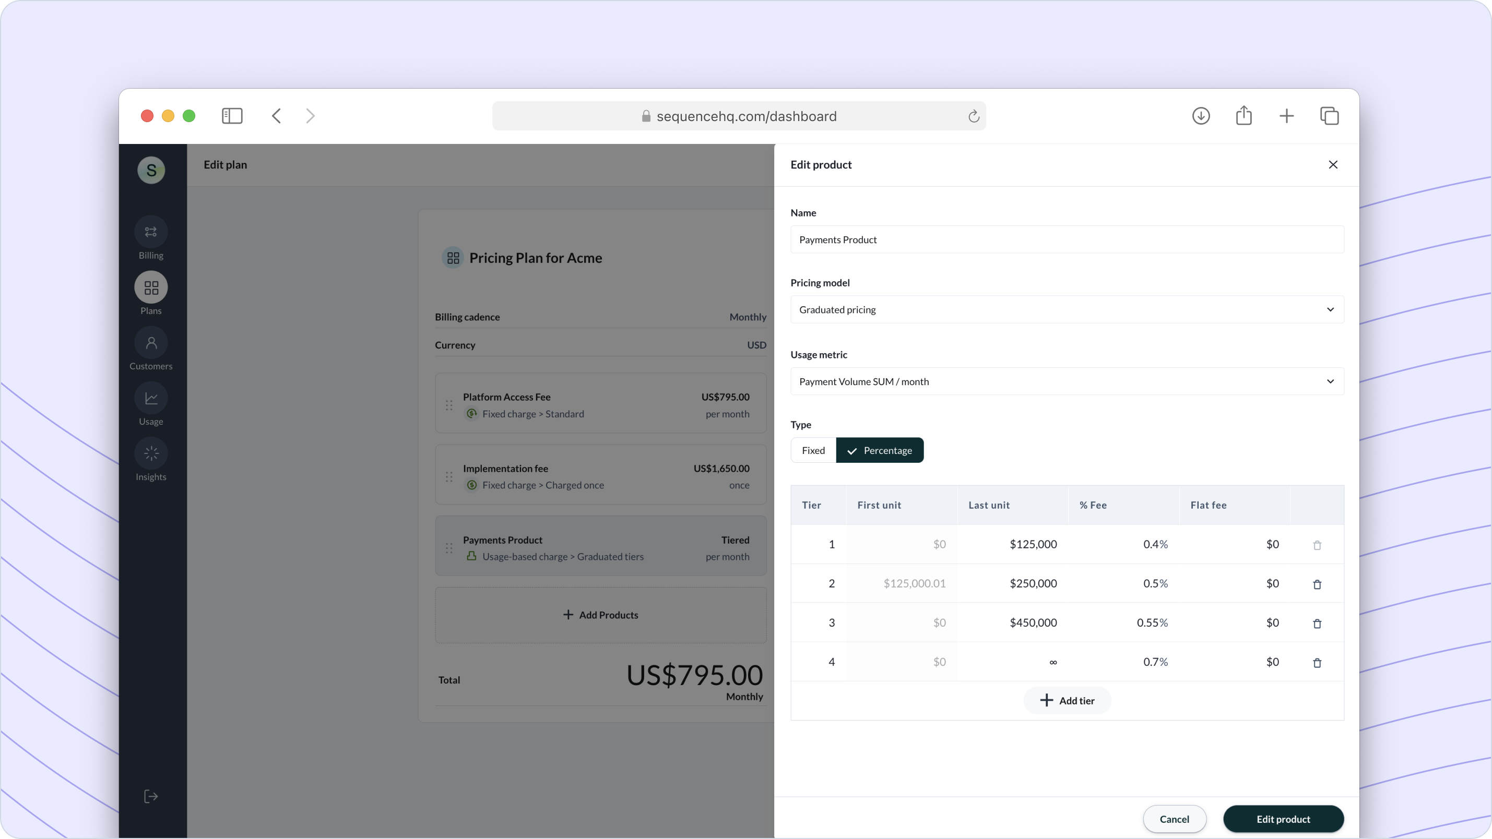Click the Add tier button

coord(1067,700)
